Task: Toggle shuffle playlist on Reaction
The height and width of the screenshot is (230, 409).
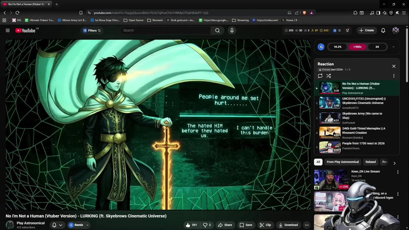Action: click(328, 76)
